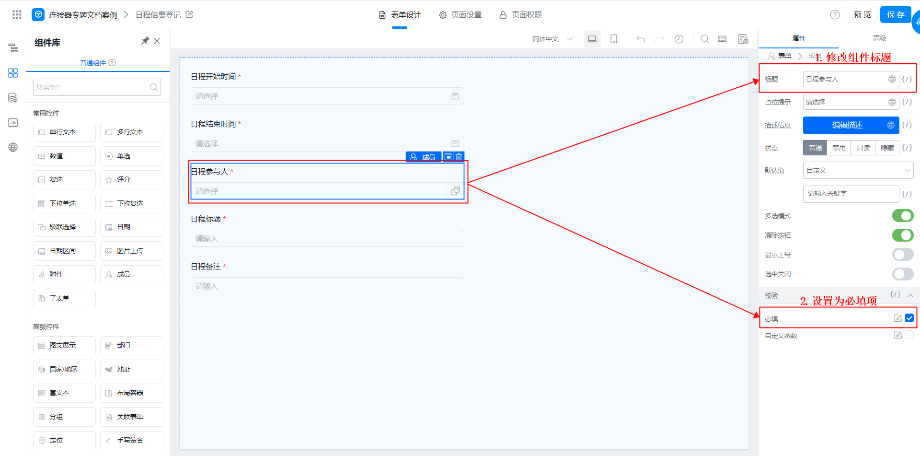This screenshot has height=456, width=920.
Task: Select the 普通组件 tab
Action: (93, 63)
